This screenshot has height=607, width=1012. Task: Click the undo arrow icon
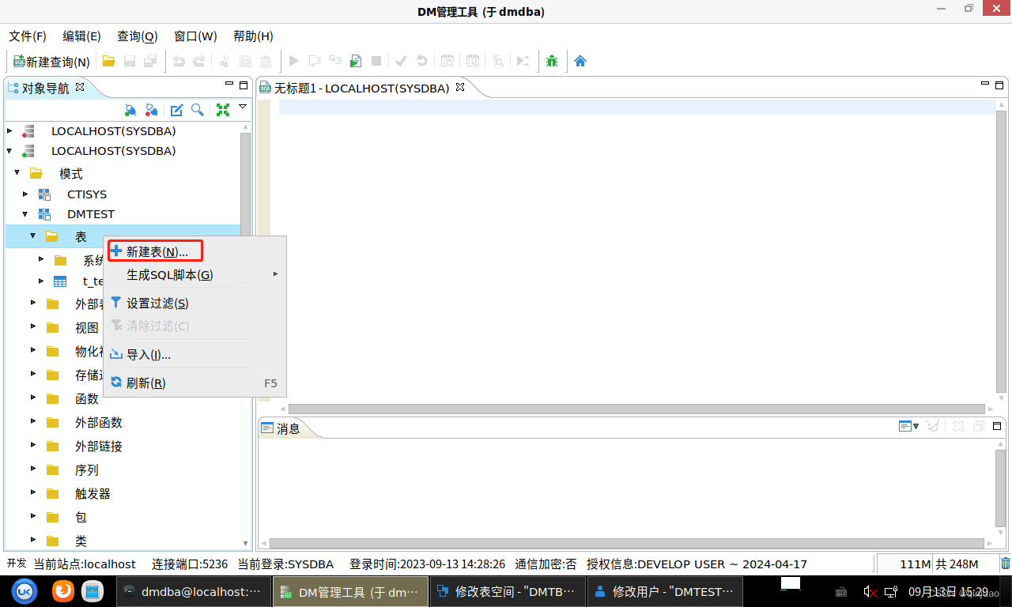click(x=179, y=61)
